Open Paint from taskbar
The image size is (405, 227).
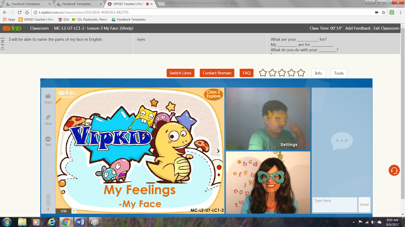click(x=95, y=222)
